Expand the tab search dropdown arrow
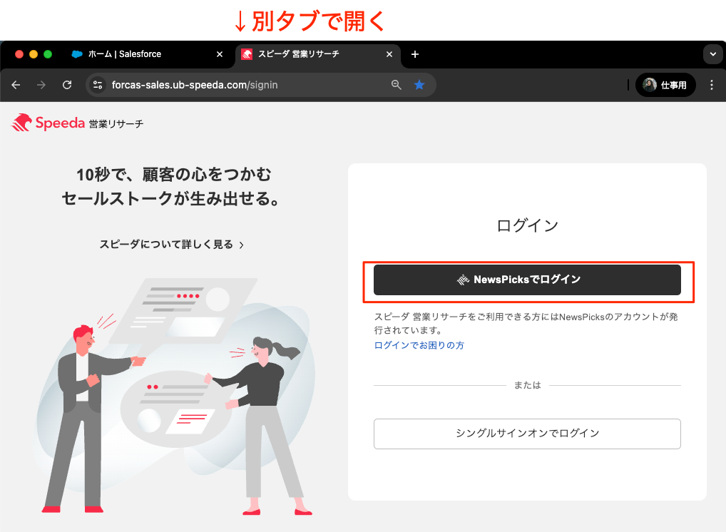Viewport: 726px width, 532px height. point(712,54)
